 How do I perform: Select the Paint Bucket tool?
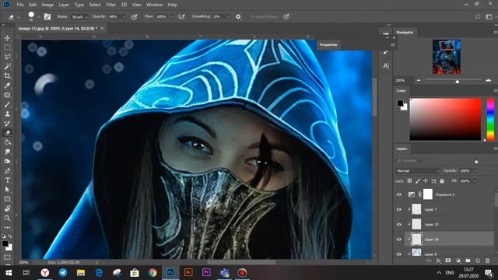point(7,142)
